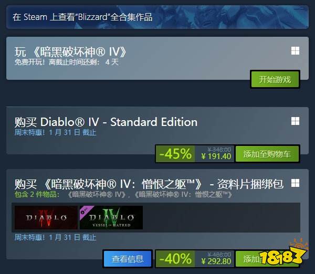315x274 pixels.
Task: Click the blue 查看信息 bundle info button
Action: coord(128,259)
